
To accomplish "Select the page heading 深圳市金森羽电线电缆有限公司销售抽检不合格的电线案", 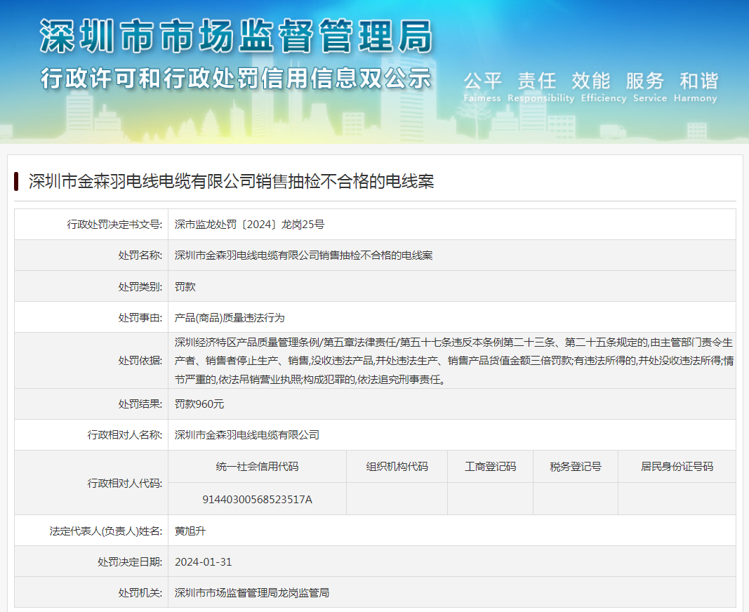I will pyautogui.click(x=231, y=182).
